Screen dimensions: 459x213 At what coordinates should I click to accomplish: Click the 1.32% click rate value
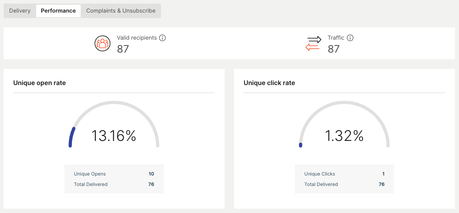click(x=344, y=136)
